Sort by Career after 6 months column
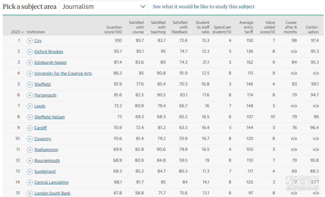 (292, 27)
